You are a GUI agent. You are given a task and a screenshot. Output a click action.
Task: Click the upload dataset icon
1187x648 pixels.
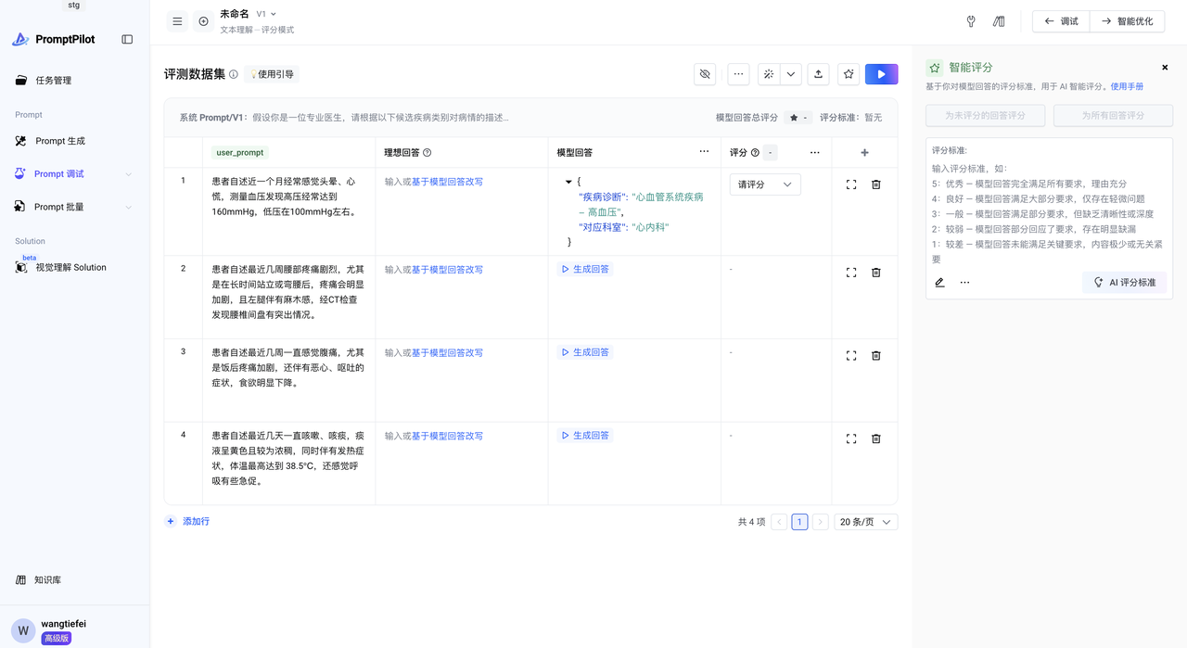click(818, 74)
